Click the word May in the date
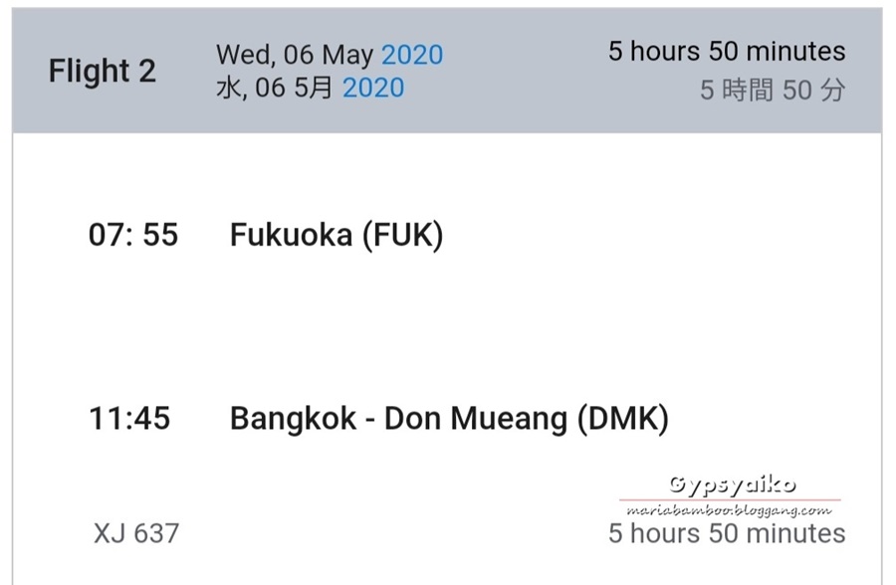 point(347,56)
